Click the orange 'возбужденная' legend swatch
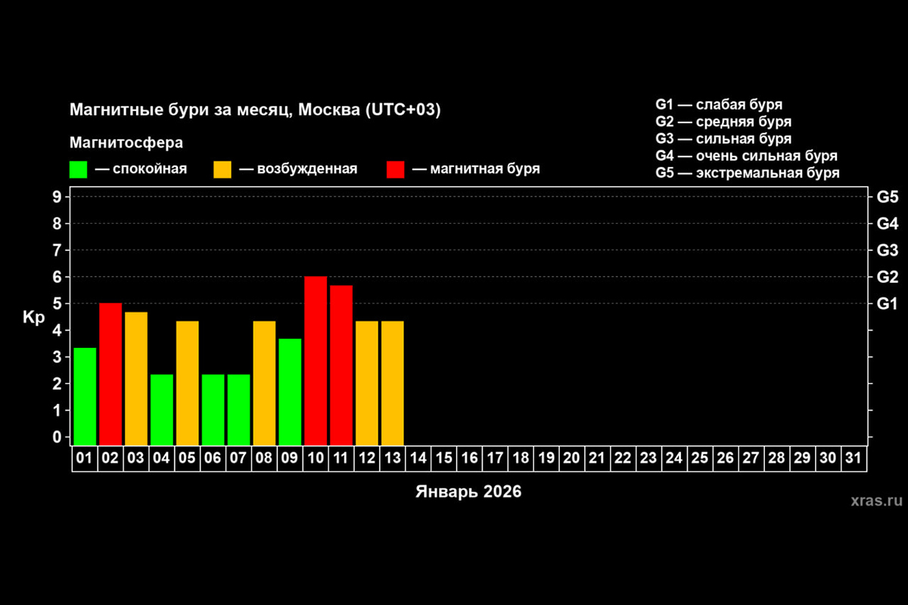Screen dimensions: 908x605 coord(222,169)
